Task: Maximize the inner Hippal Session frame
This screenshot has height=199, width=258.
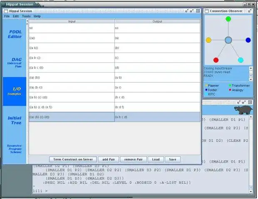Action: click(x=192, y=11)
